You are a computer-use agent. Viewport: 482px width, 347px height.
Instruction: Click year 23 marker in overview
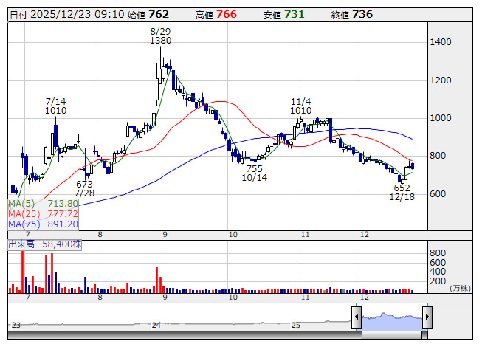pos(16,325)
